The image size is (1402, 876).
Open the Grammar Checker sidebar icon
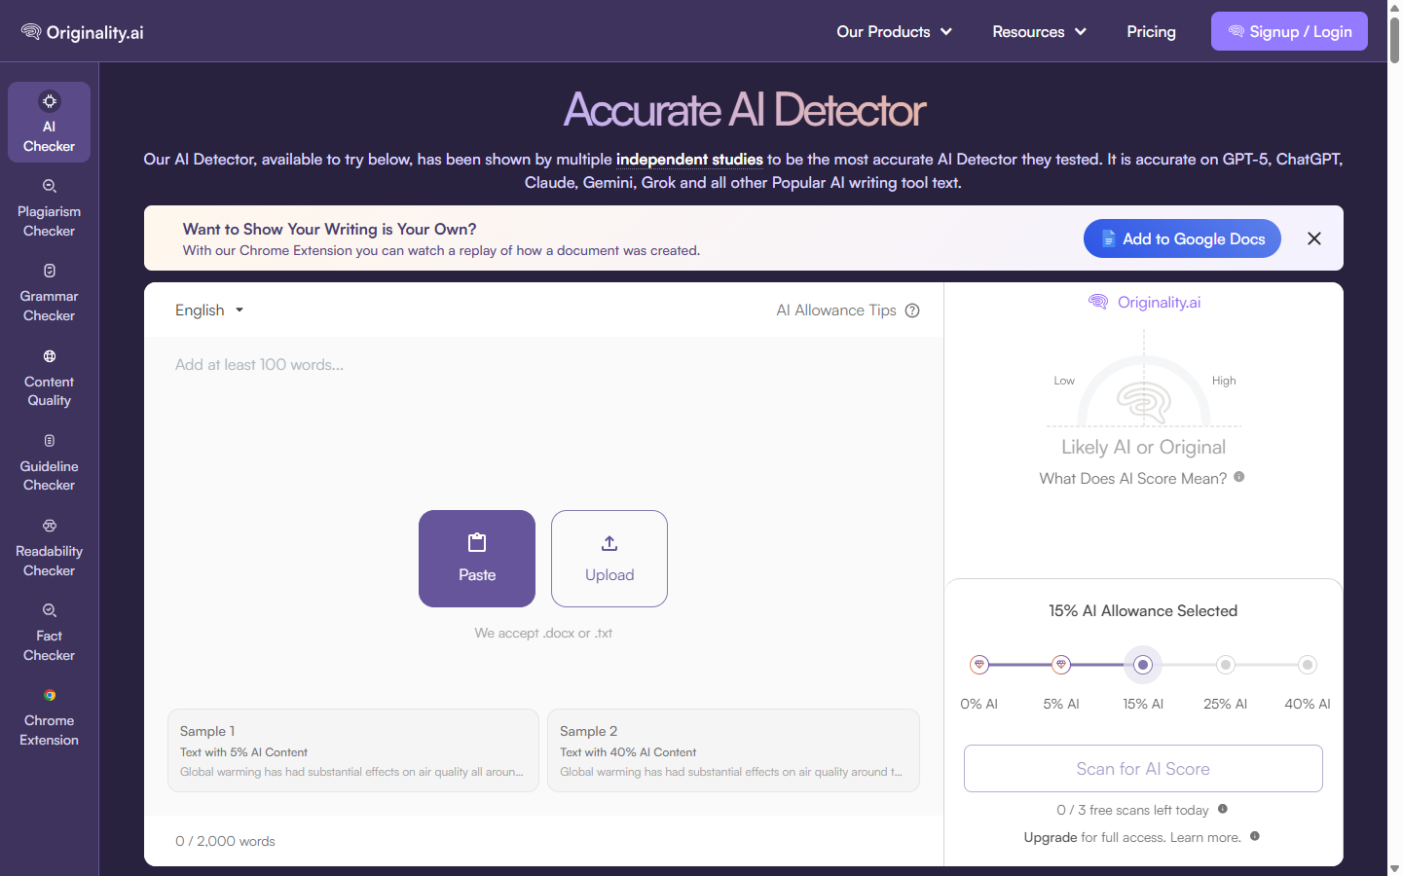tap(49, 271)
